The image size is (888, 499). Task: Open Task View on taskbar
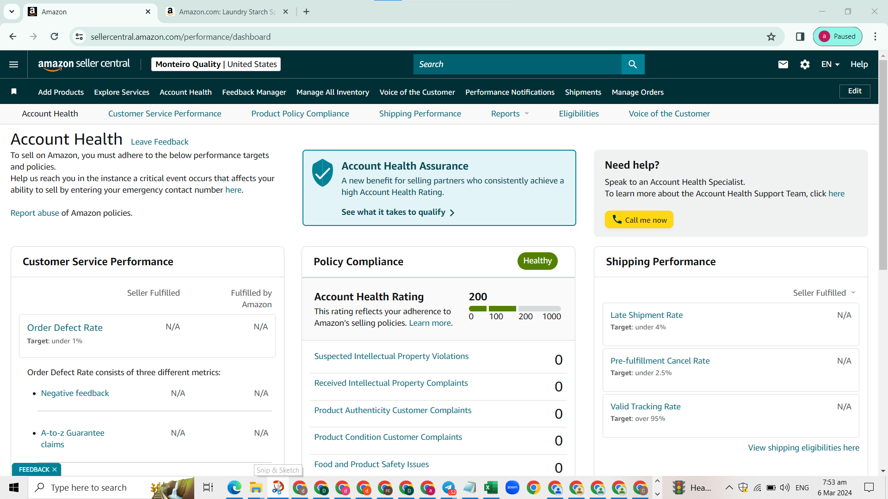(208, 487)
